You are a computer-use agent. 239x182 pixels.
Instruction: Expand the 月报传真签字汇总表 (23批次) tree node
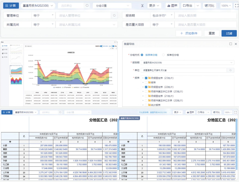click(143, 92)
